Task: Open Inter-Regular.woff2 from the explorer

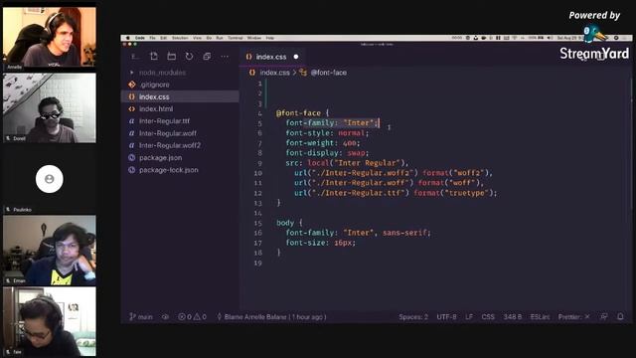Action: (x=180, y=145)
